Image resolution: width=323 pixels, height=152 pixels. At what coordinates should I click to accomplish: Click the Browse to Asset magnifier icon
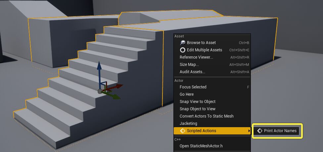tap(182, 43)
